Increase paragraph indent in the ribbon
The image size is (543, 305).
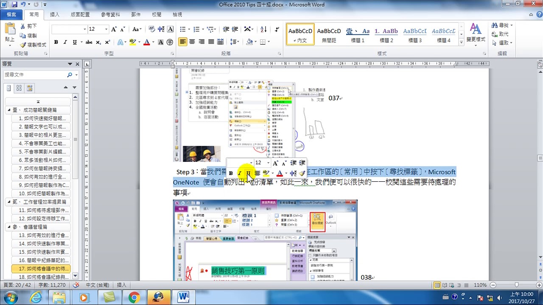click(x=235, y=29)
